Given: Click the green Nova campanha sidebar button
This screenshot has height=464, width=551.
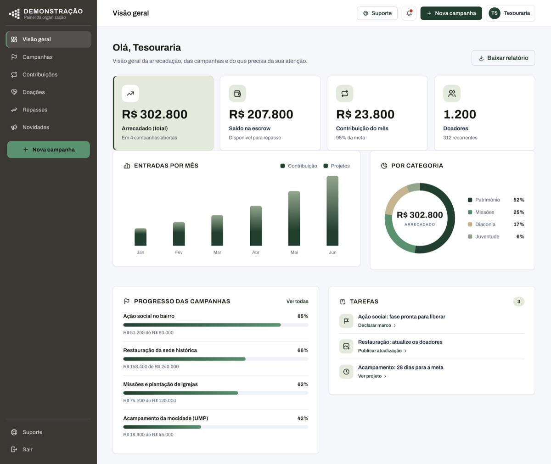Looking at the screenshot, I should point(49,150).
